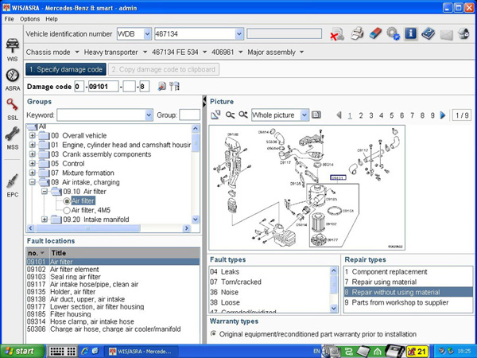This screenshot has height=358, width=477.
Task: Click Copy damage code to clipboard
Action: [x=163, y=69]
